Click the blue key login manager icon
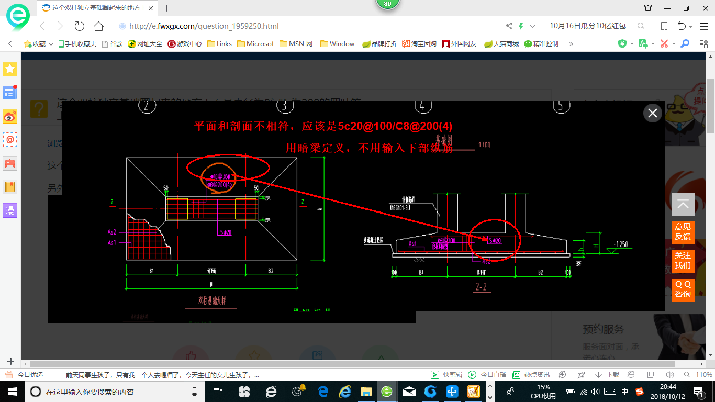Screen dimensions: 715x402 point(685,44)
